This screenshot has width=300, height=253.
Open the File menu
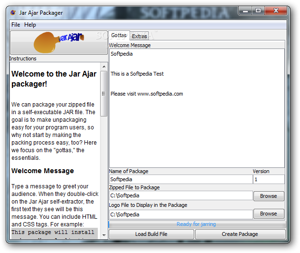[16, 25]
